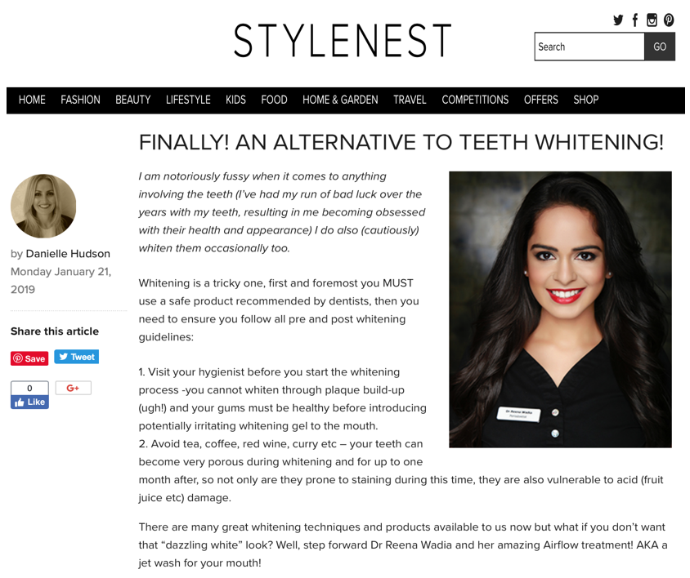Open the Instagram icon in header
The width and height of the screenshot is (690, 578).
click(x=652, y=20)
